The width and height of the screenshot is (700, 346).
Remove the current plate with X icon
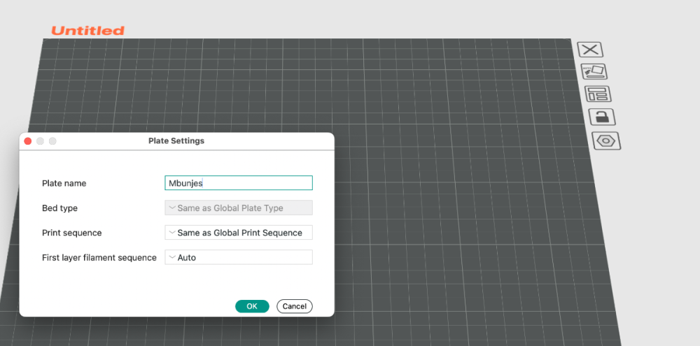pos(590,50)
